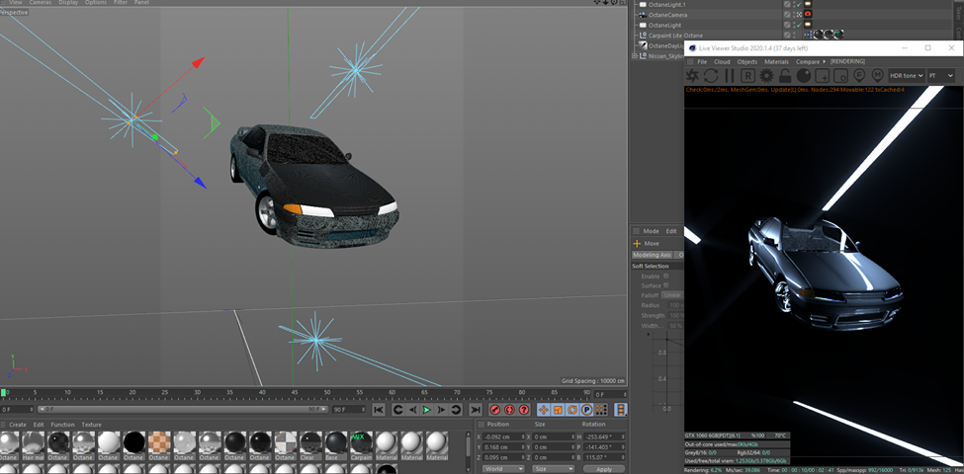Toggle point level animation dots icon

(601, 410)
